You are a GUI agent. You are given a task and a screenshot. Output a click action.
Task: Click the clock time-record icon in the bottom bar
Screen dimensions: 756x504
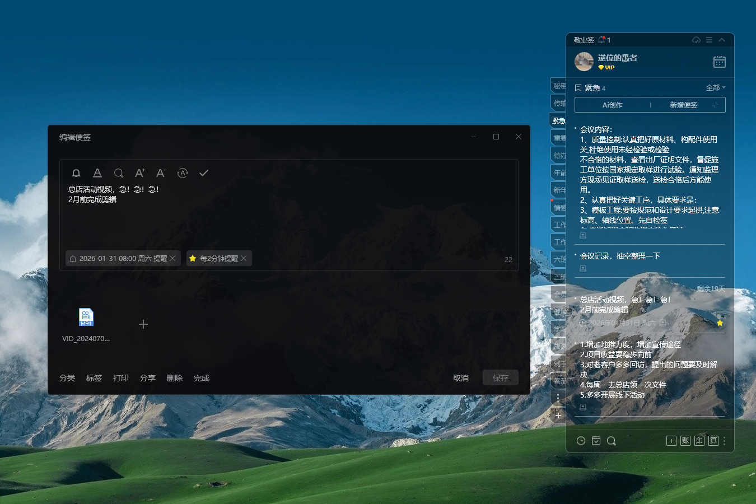point(581,441)
